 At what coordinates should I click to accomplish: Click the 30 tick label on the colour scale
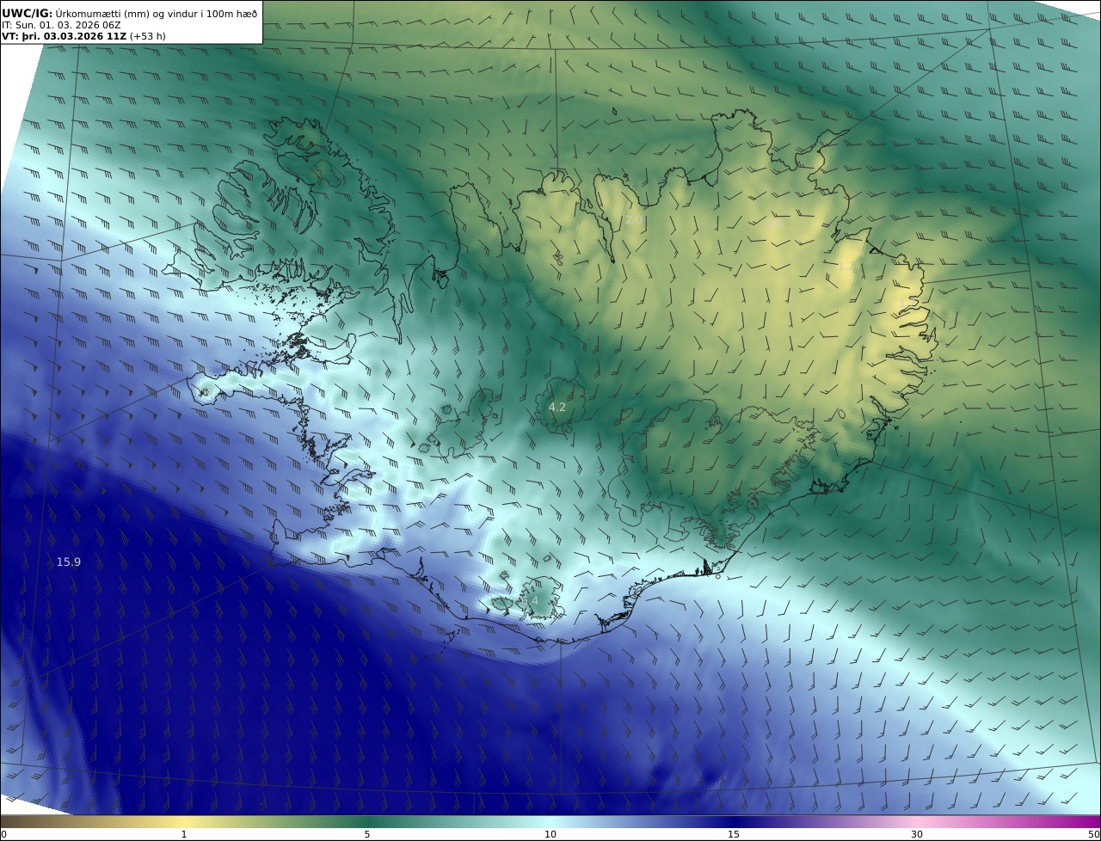point(917,834)
